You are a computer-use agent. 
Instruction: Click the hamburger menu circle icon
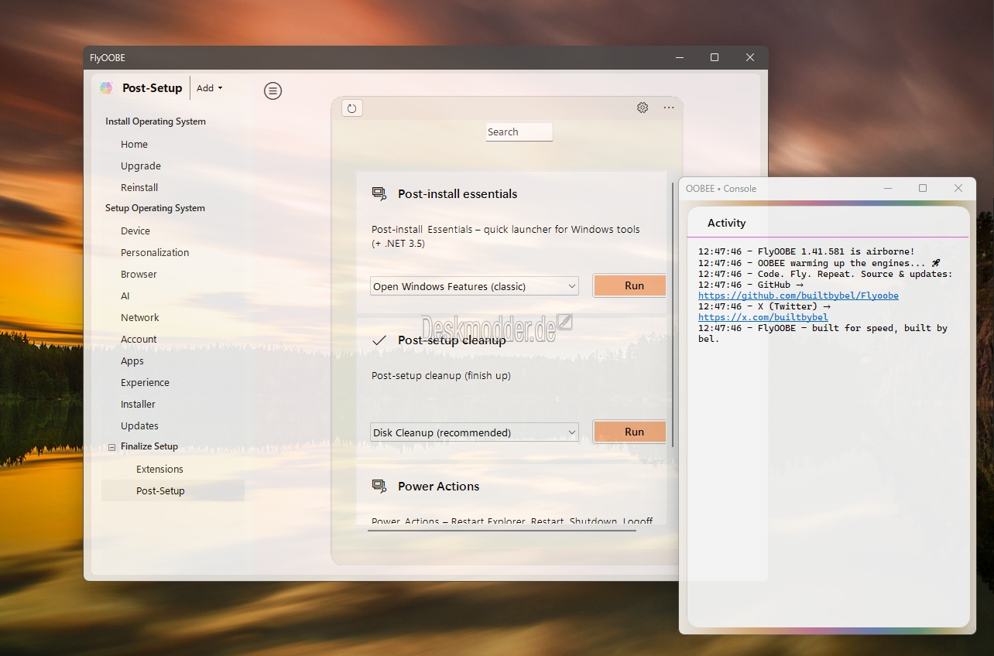click(272, 91)
